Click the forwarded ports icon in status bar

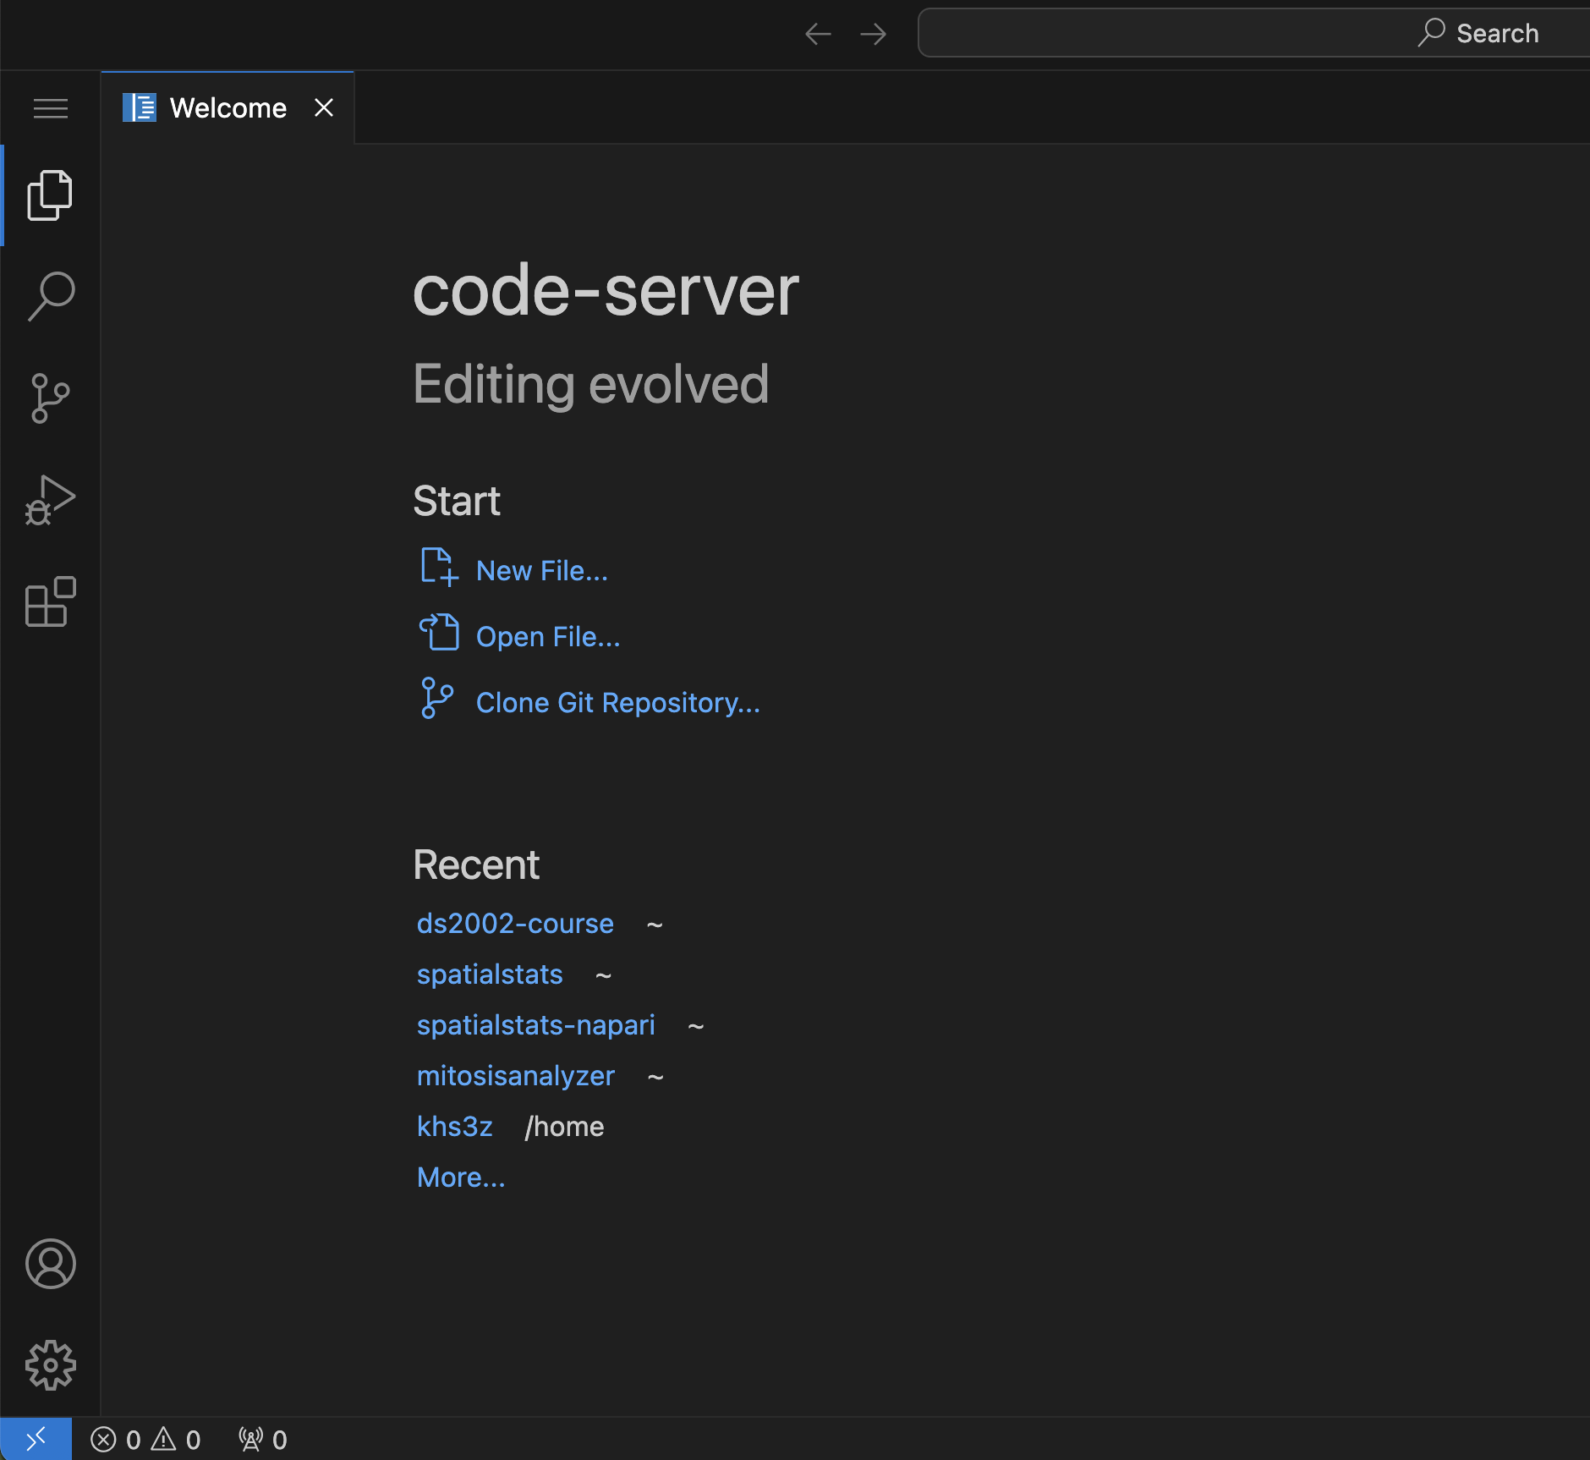[x=260, y=1437]
